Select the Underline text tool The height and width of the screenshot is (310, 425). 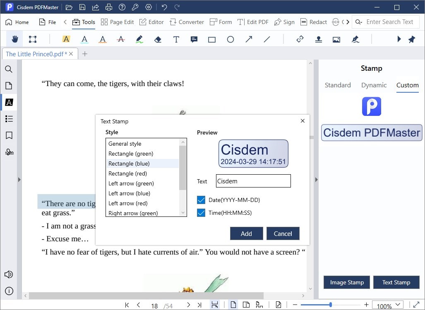pos(84,39)
